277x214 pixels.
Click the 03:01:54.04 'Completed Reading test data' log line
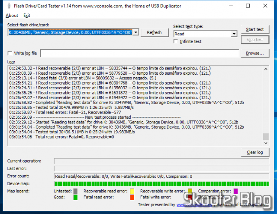pyautogui.click(x=126, y=127)
